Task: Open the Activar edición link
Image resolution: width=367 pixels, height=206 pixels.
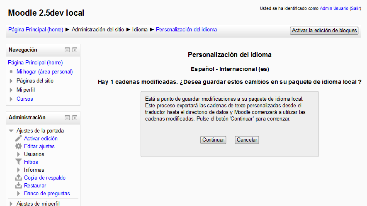Action: click(41, 138)
